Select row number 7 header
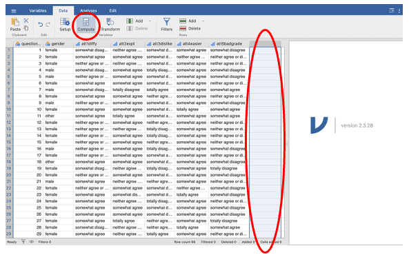The image size is (409, 257). point(9,90)
